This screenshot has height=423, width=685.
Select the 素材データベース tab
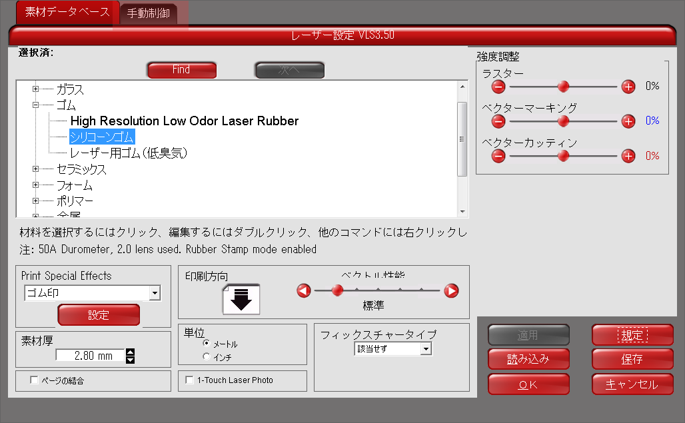click(67, 12)
